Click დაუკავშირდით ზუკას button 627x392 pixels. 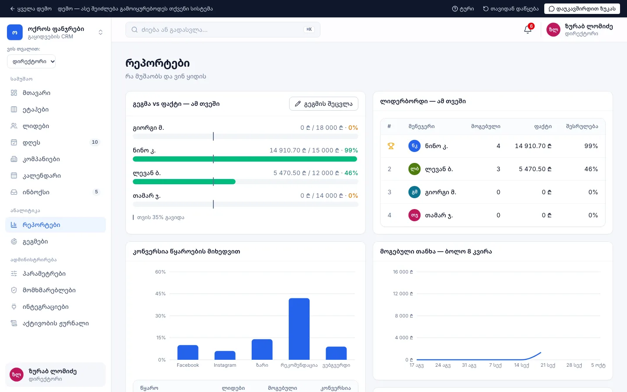click(582, 9)
